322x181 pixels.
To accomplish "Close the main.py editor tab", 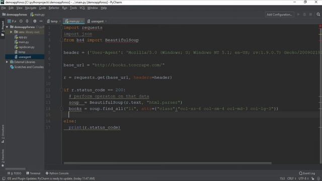I will 82,21.
